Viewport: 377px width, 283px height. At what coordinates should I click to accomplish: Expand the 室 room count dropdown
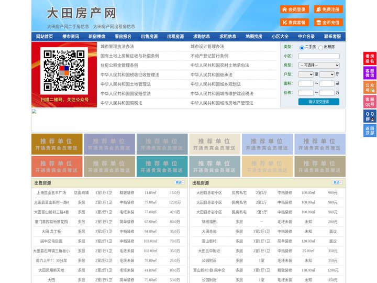point(306,74)
